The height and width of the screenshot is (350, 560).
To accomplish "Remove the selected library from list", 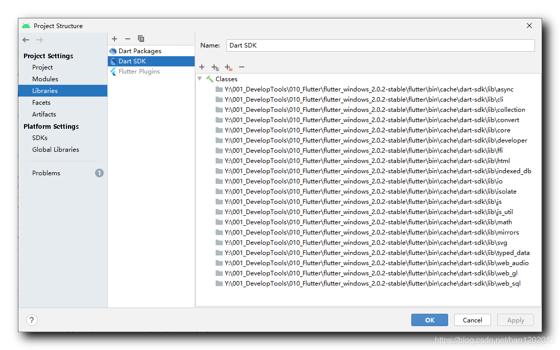I will pyautogui.click(x=128, y=38).
